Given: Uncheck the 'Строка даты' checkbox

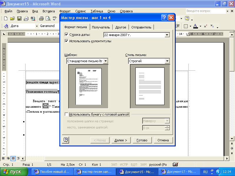Looking at the screenshot, I should 66,34.
